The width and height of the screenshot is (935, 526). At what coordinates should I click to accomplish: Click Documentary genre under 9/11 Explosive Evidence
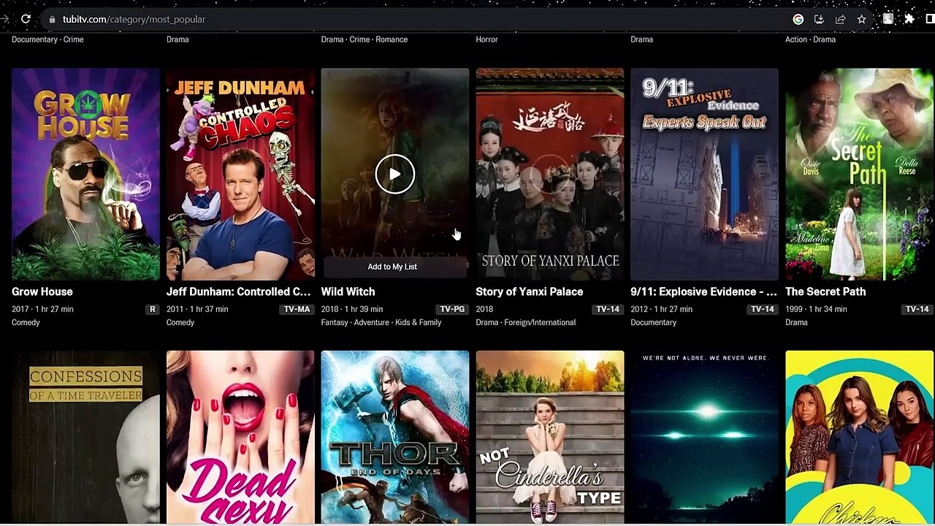(x=654, y=322)
